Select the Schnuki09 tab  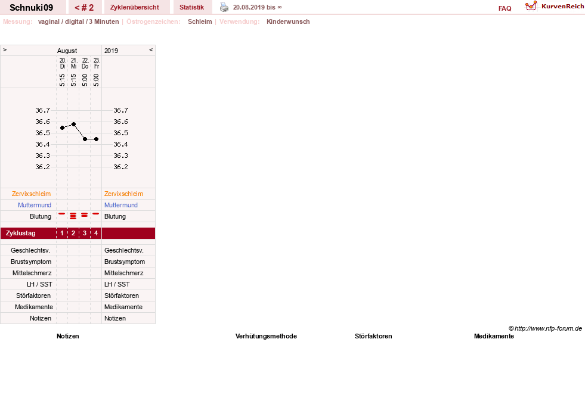32,8
